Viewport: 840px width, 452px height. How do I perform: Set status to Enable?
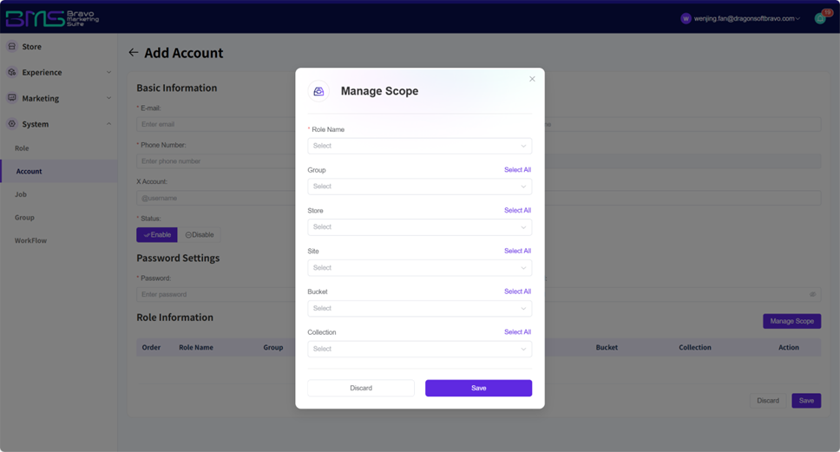[157, 234]
